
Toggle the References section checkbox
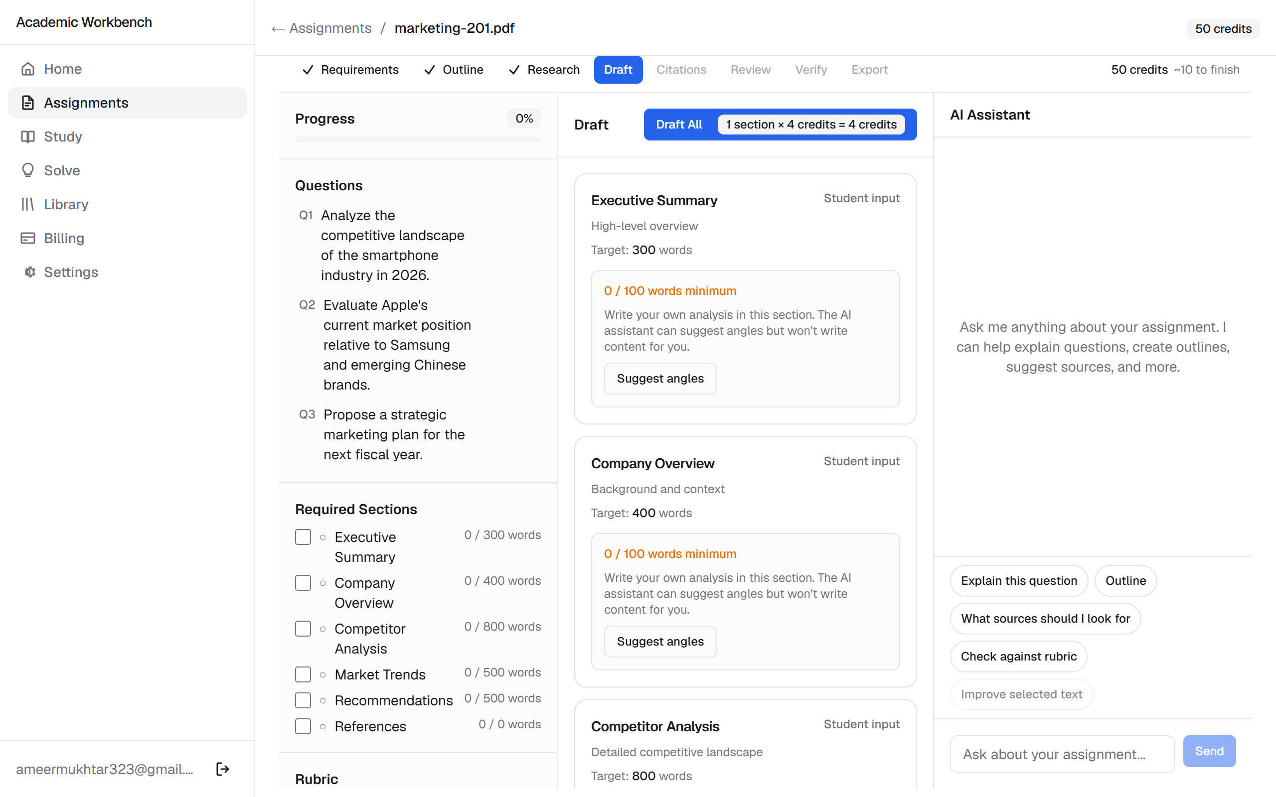click(303, 726)
